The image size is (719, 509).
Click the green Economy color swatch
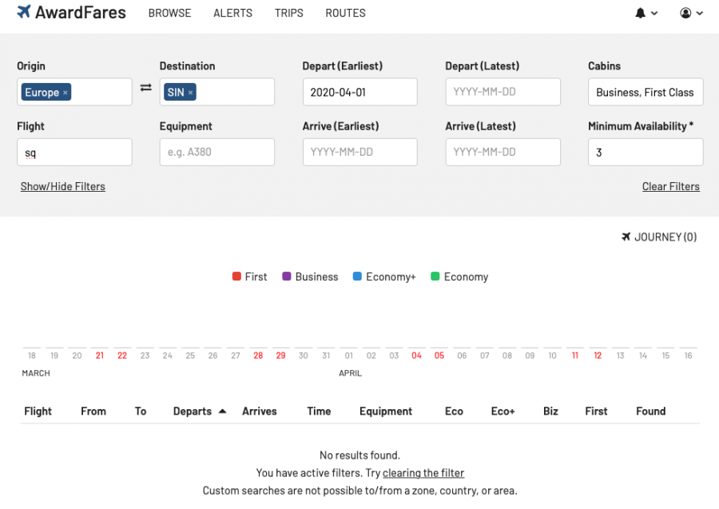point(435,276)
